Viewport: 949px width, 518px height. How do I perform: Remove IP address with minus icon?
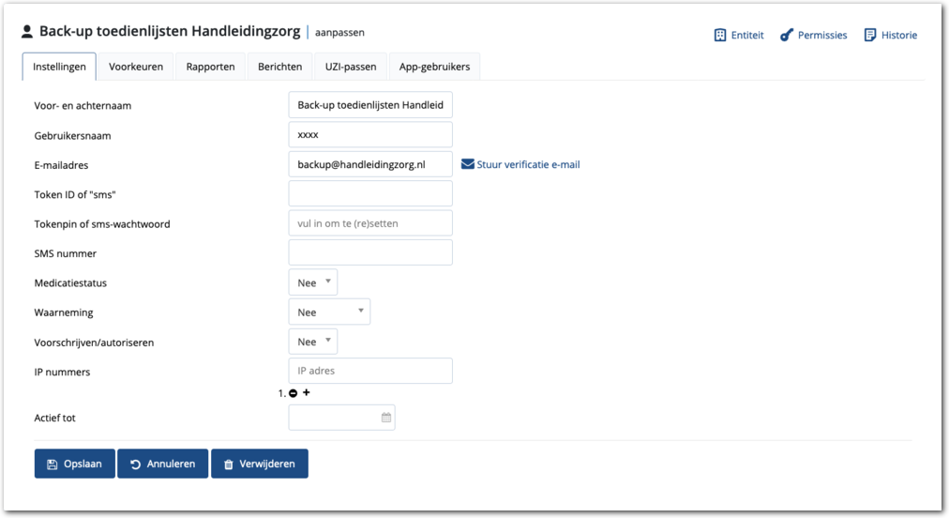pyautogui.click(x=294, y=393)
